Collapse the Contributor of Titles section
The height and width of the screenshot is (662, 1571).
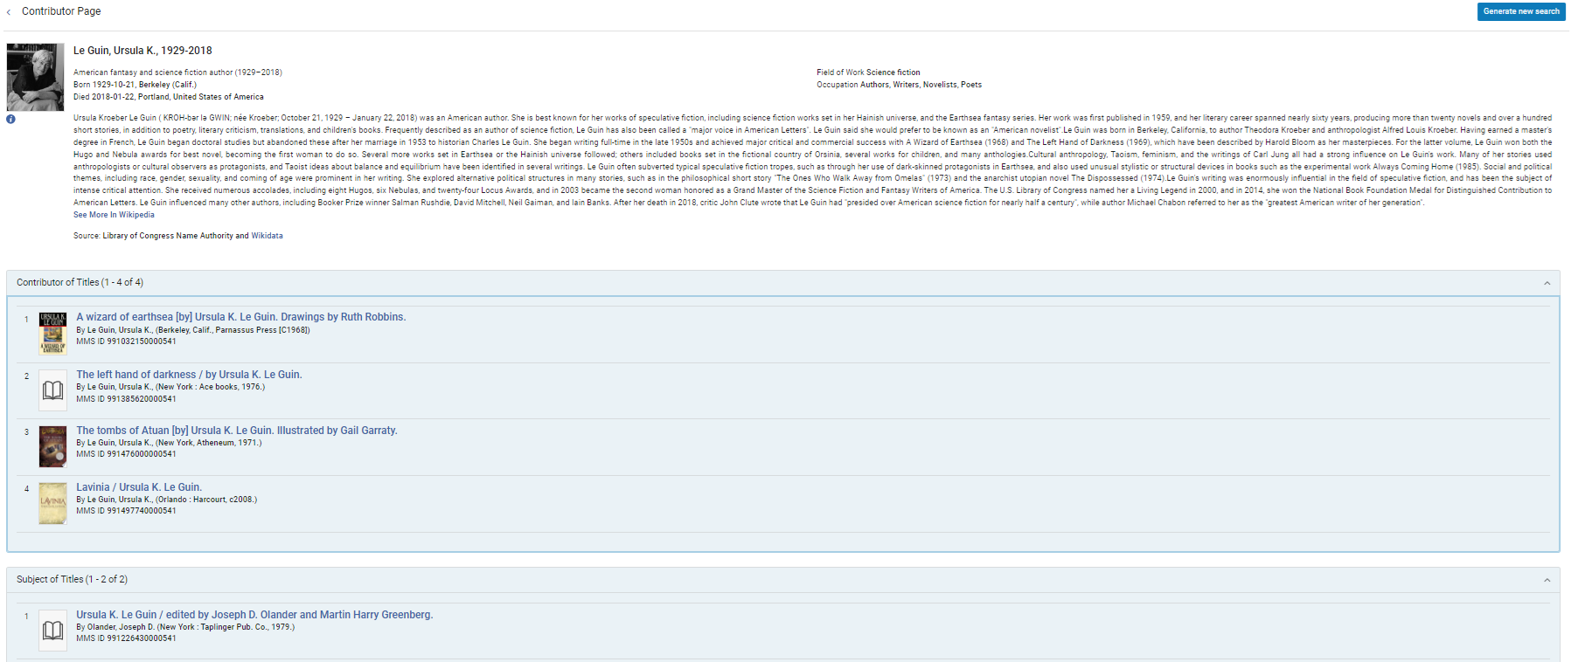[x=1547, y=283]
